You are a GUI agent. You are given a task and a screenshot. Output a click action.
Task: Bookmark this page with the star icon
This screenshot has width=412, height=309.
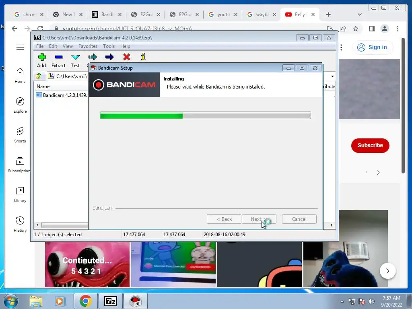click(356, 29)
